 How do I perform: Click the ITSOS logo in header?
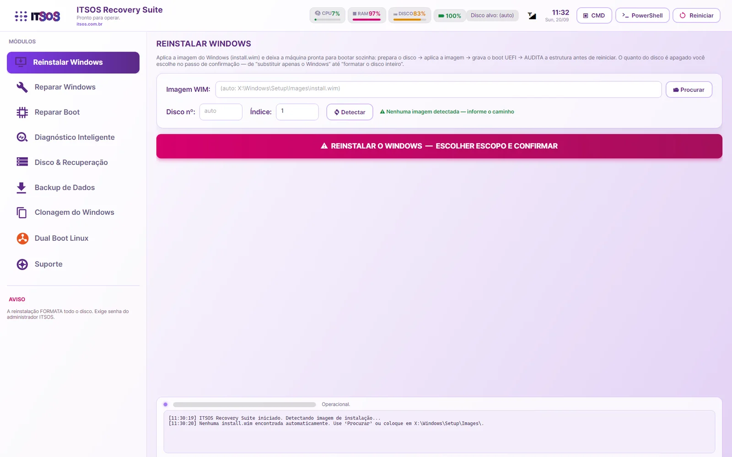point(38,16)
